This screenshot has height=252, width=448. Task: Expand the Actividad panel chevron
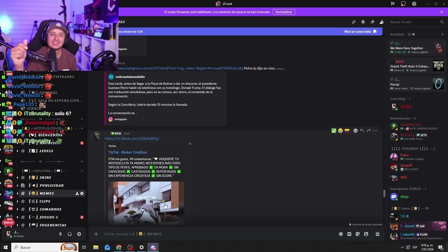442,34
